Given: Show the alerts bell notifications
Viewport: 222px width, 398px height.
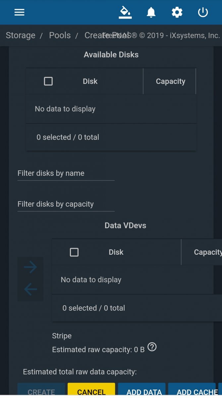Looking at the screenshot, I should point(151,12).
